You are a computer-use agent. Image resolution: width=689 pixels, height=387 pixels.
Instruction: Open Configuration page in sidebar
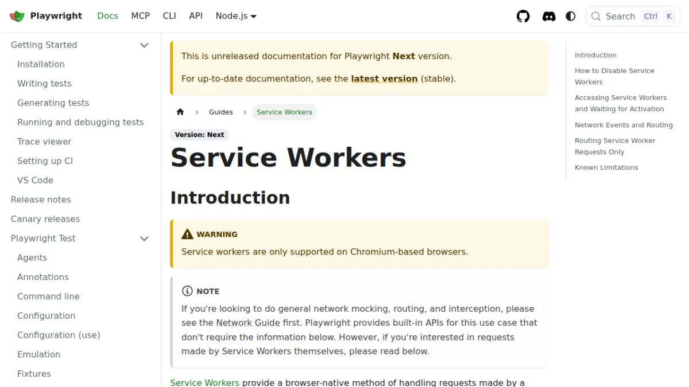click(46, 316)
